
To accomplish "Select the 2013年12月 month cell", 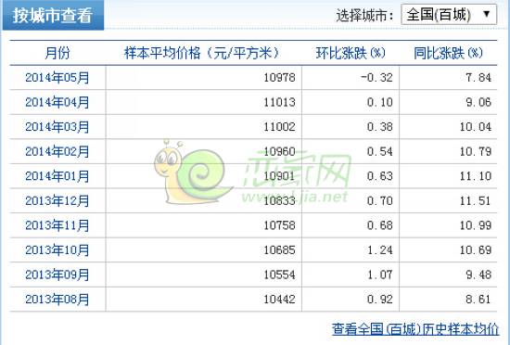I will click(57, 200).
